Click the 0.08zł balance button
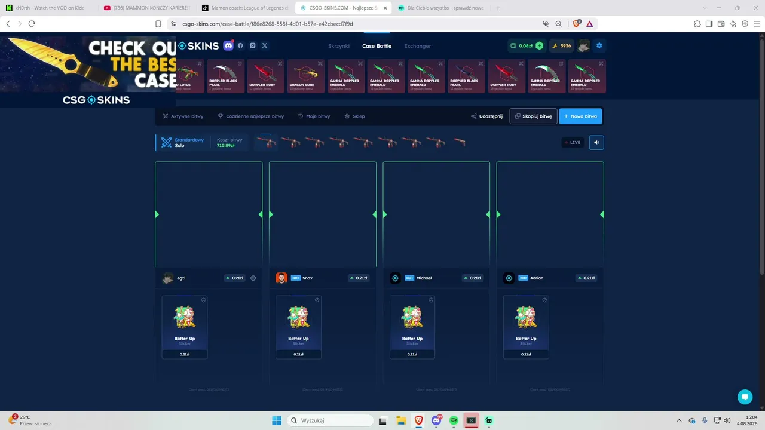This screenshot has height=430, width=765. (527, 45)
